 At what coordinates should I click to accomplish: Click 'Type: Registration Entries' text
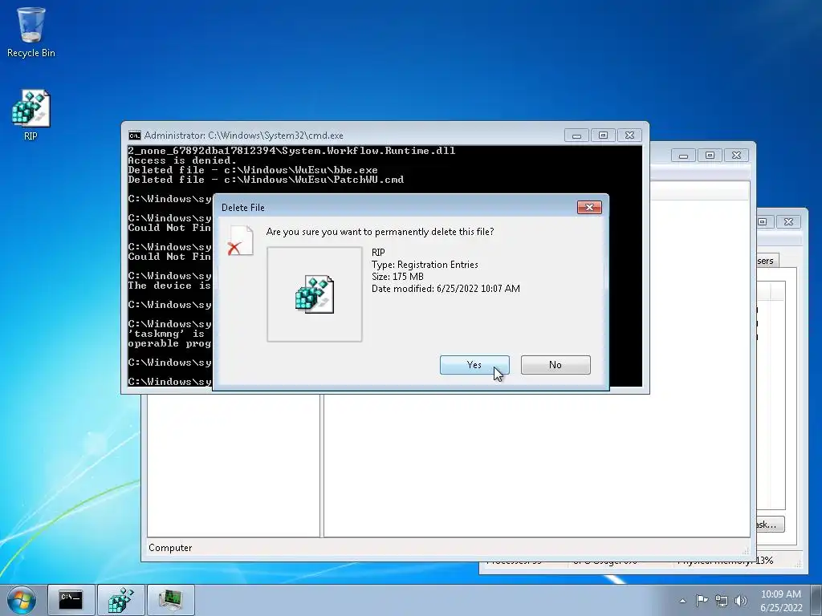click(425, 265)
